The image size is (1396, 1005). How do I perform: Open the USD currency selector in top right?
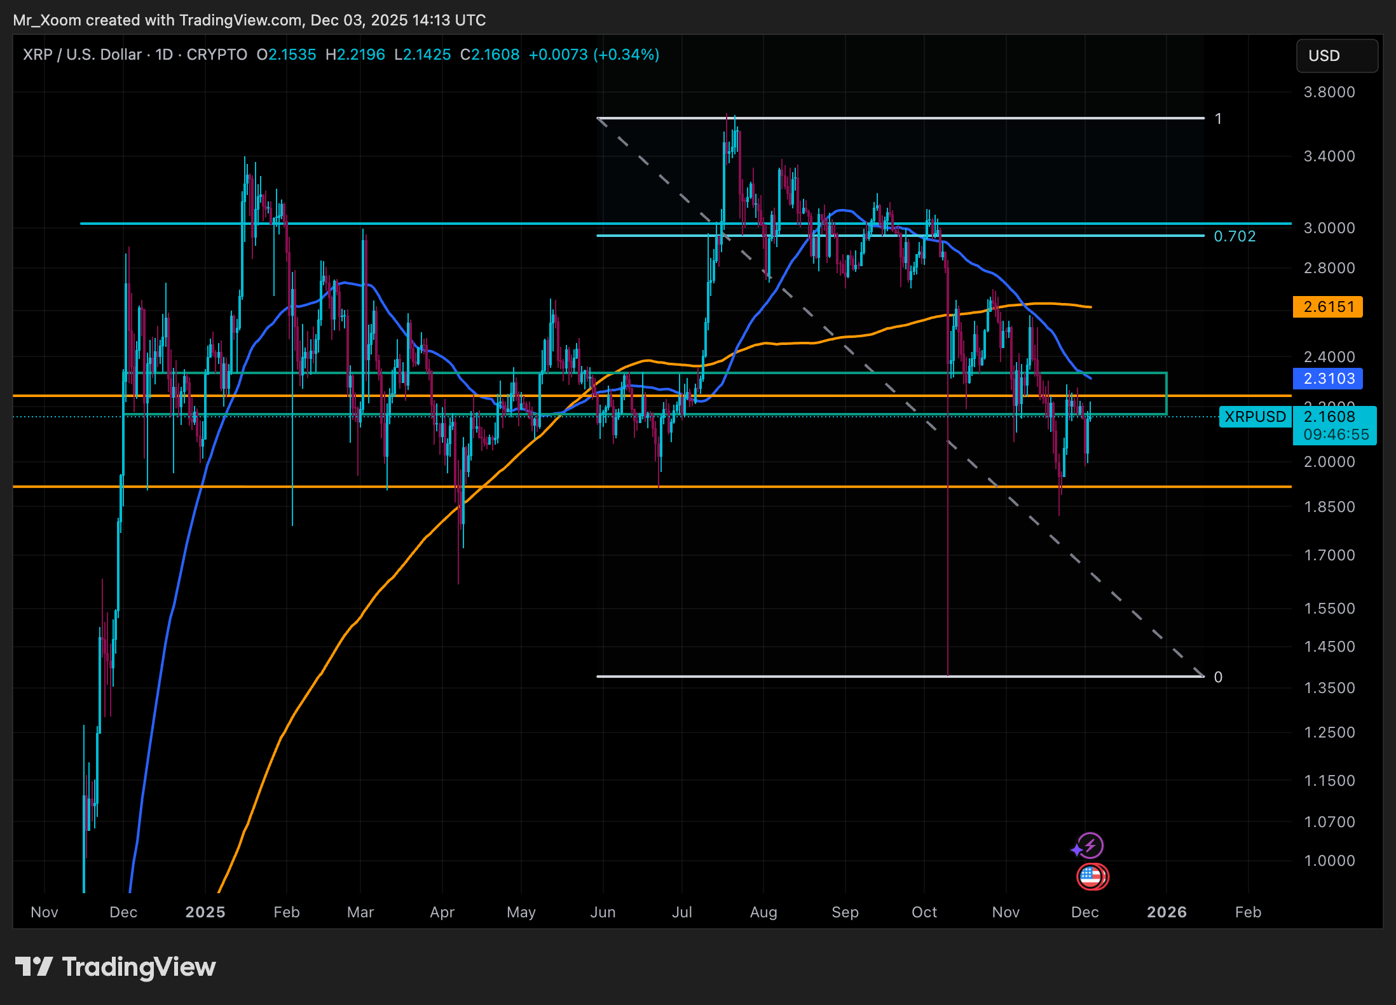tap(1336, 56)
